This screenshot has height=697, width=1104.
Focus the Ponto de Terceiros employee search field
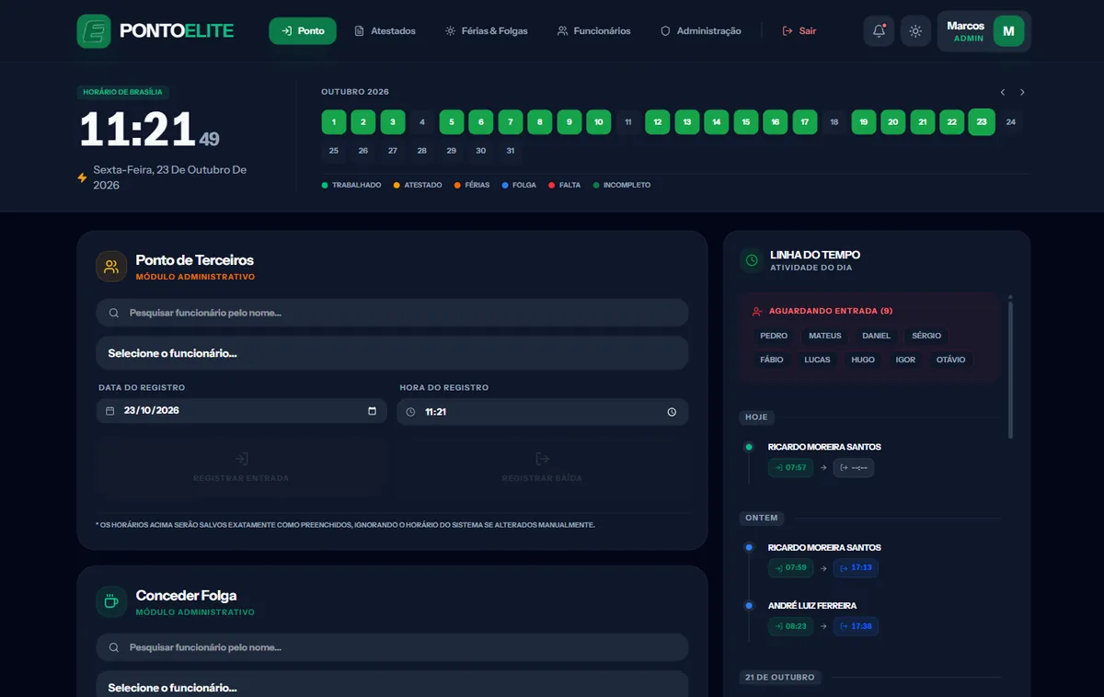(392, 313)
